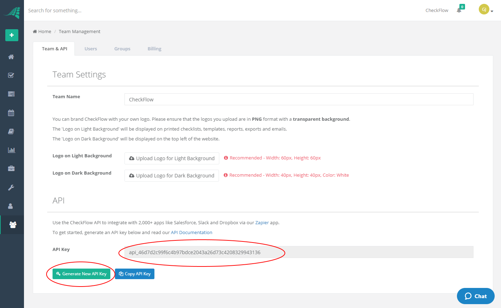Screen dimensions: 501x308
Task: Open the bar chart reports icon
Action: click(12, 150)
